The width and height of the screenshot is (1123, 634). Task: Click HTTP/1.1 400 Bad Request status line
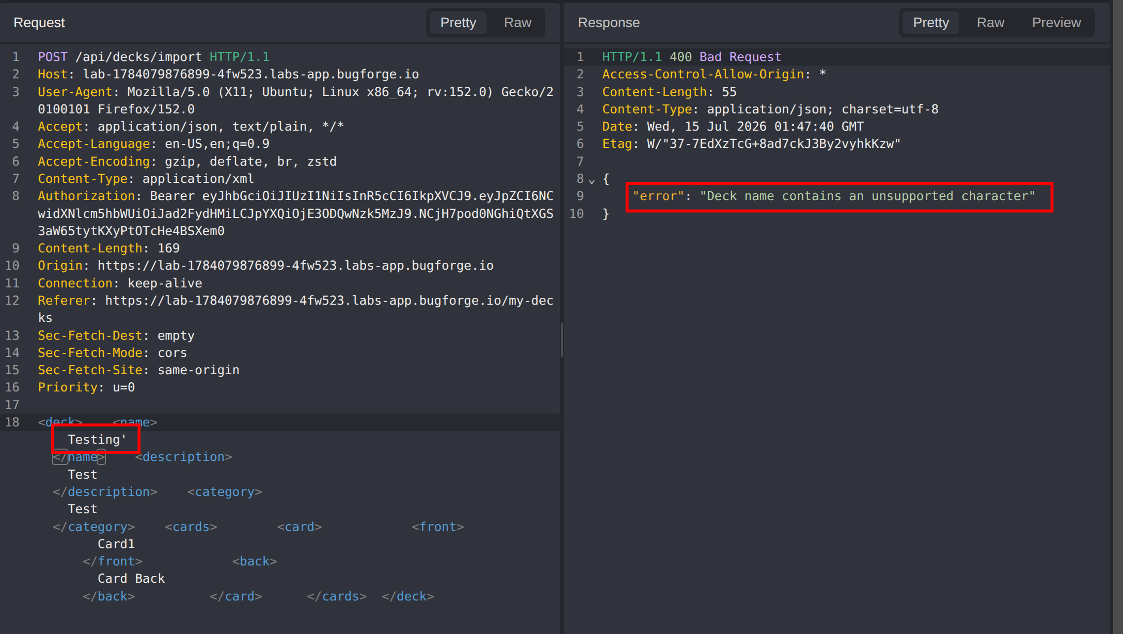[x=692, y=57]
